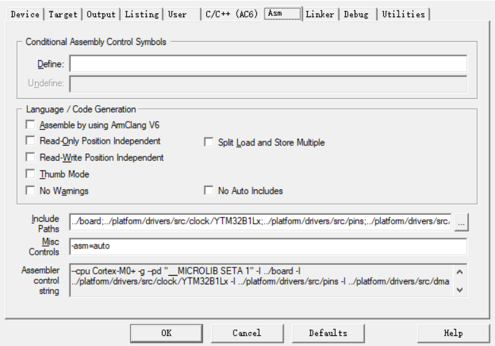This screenshot has height=346, width=495.
Task: Click the Include Paths browse ellipsis button
Action: (x=461, y=222)
